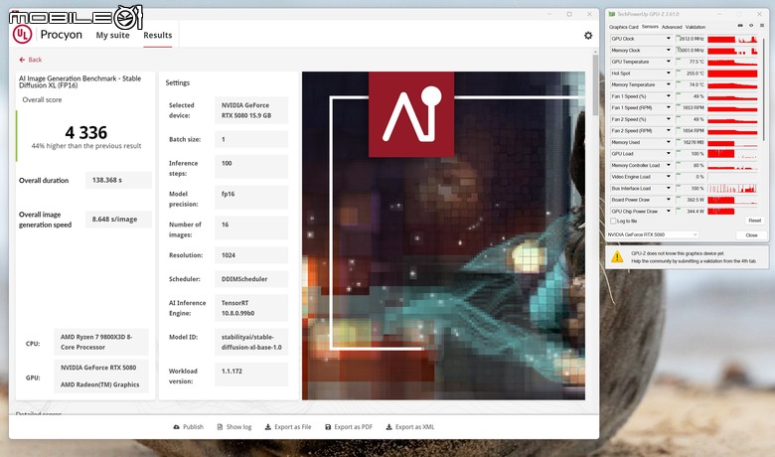Screen dimensions: 775x457
Task: Open Fan 1 Speed (%) dropdown
Action: [x=669, y=95]
